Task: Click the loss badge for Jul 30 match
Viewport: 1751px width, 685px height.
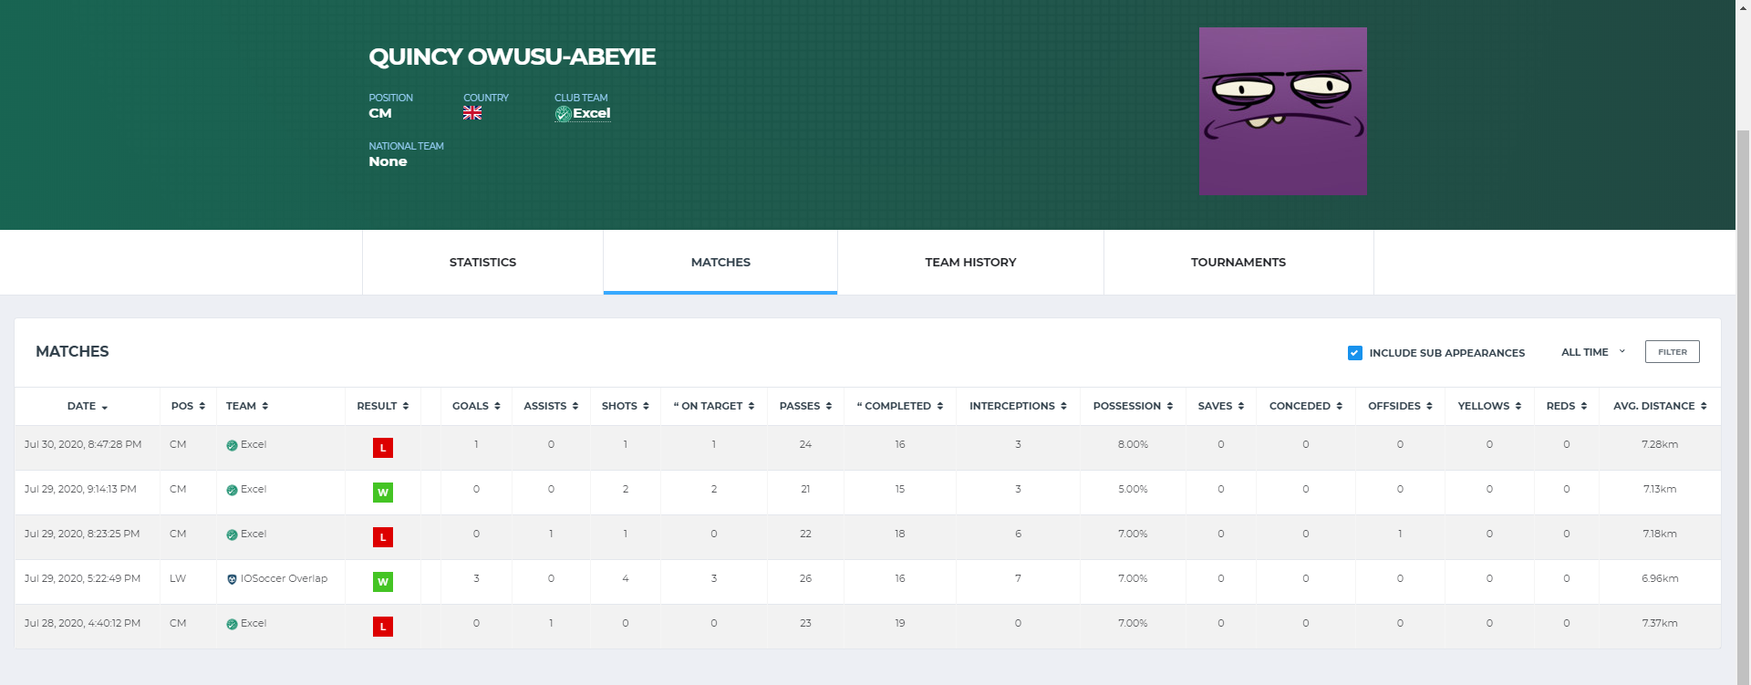Action: coord(383,448)
